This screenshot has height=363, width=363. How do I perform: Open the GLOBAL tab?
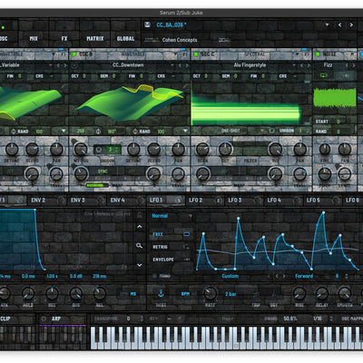pyautogui.click(x=125, y=38)
